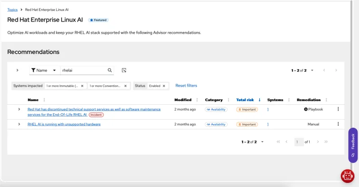Image resolution: width=359 pixels, height=187 pixels.
Task: Go to first page in bottom pagination
Action: pyautogui.click(x=278, y=142)
